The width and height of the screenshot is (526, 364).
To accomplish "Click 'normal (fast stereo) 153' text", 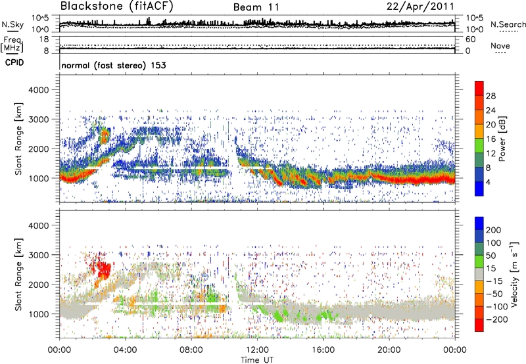I will coord(114,66).
